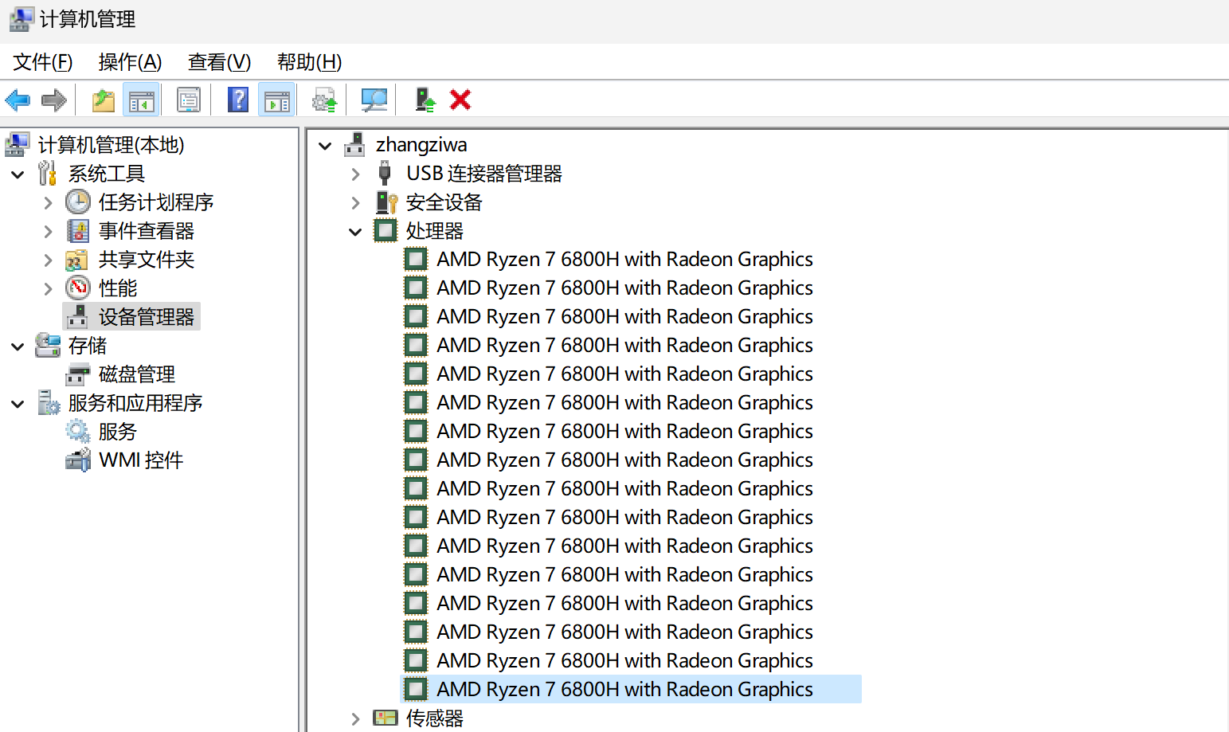
Task: Collapse the 系统工具 node
Action: pyautogui.click(x=18, y=174)
